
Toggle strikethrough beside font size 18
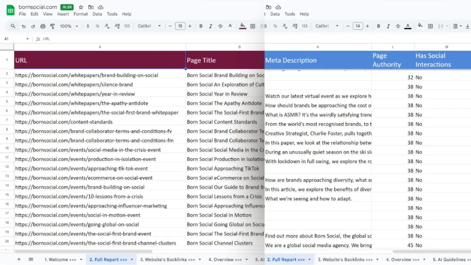pos(220,26)
